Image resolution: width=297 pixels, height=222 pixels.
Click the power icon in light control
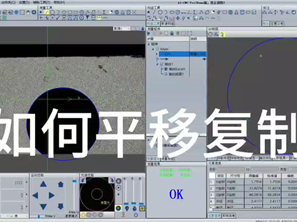click(135, 215)
